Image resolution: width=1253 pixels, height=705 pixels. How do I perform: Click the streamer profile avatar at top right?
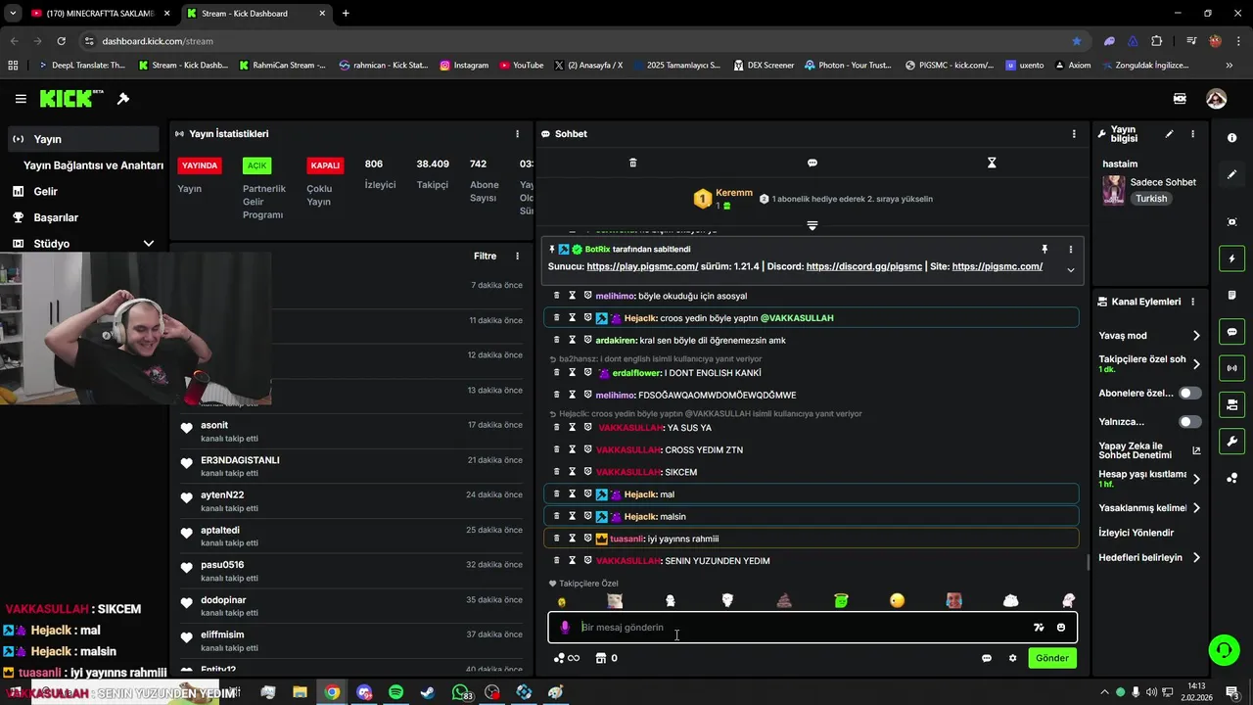coord(1216,99)
